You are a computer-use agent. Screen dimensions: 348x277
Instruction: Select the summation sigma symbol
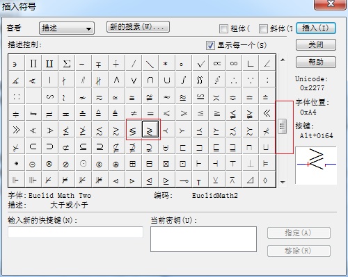[x=67, y=63]
